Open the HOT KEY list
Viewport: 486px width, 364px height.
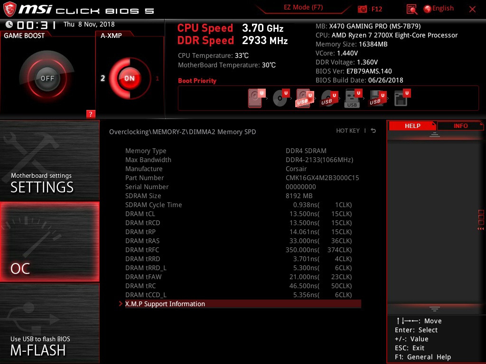coord(348,131)
